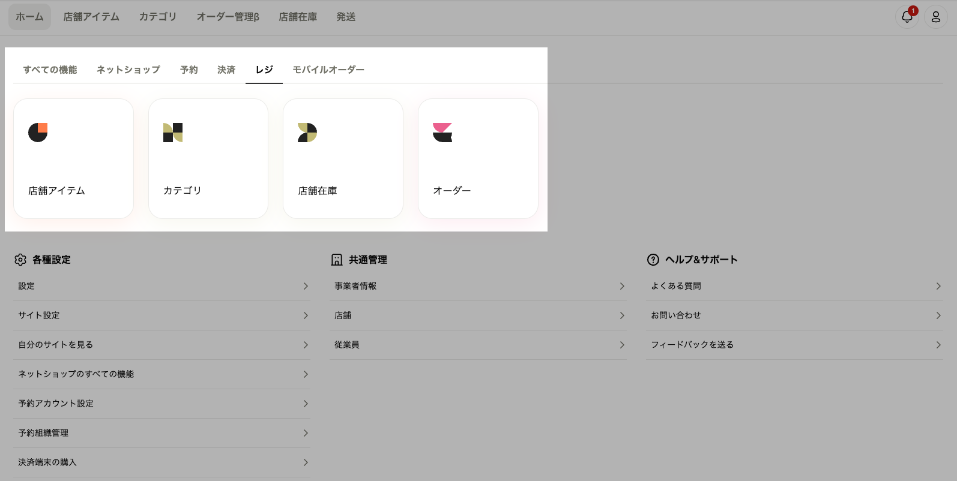Click the 店舗アイテム card label

56,191
